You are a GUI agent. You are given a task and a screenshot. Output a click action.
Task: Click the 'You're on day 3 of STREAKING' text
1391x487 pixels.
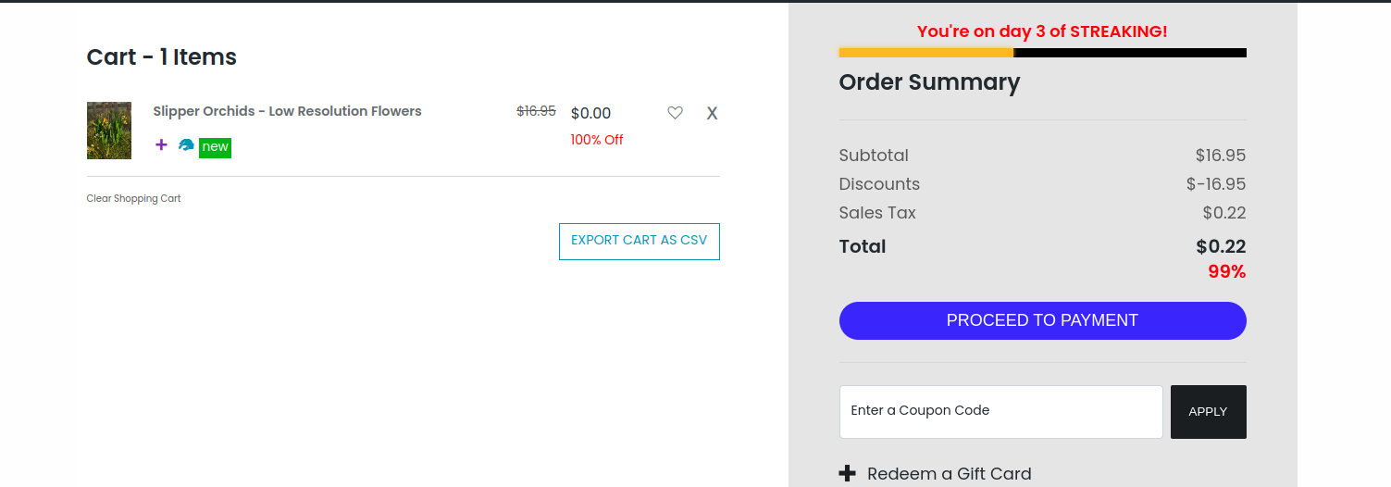pos(1042,31)
